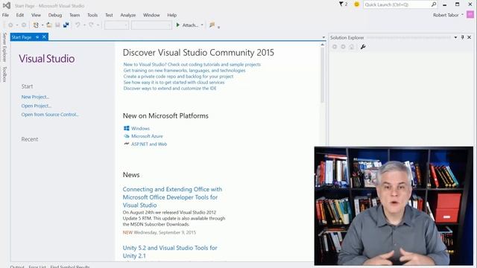The height and width of the screenshot is (268, 477).
Task: Click the Find in Files toolbar icon
Action: point(212,25)
